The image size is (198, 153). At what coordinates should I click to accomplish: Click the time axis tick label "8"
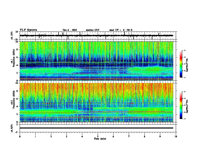click(x=144, y=136)
